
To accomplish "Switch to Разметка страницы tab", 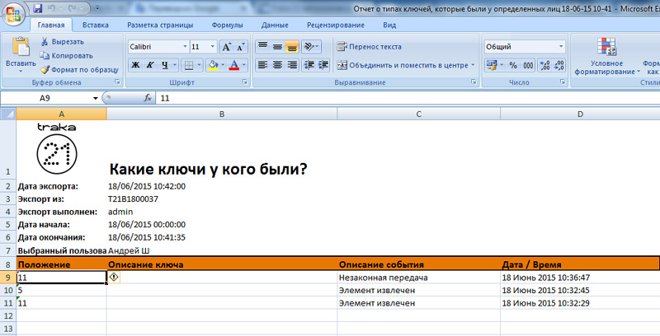I will click(x=160, y=25).
